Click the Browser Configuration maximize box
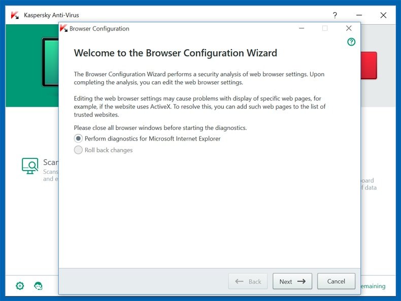Screen dimensions: 401x301 pyautogui.click(x=325, y=28)
